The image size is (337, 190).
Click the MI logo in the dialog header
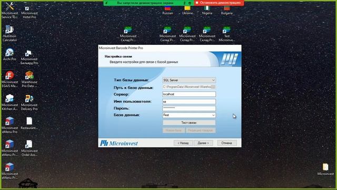(x=230, y=59)
